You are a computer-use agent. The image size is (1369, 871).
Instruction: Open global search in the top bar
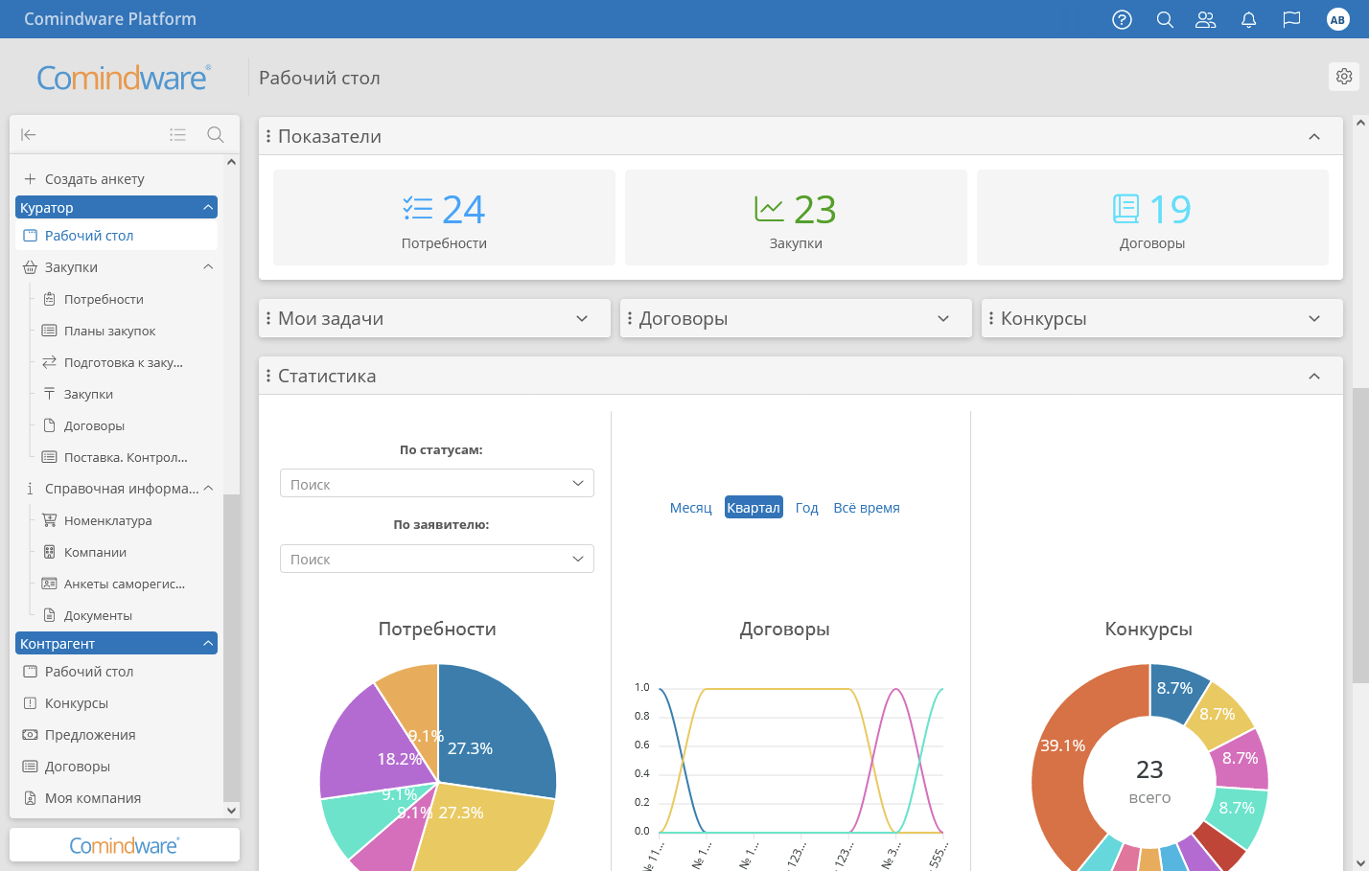[x=1165, y=19]
